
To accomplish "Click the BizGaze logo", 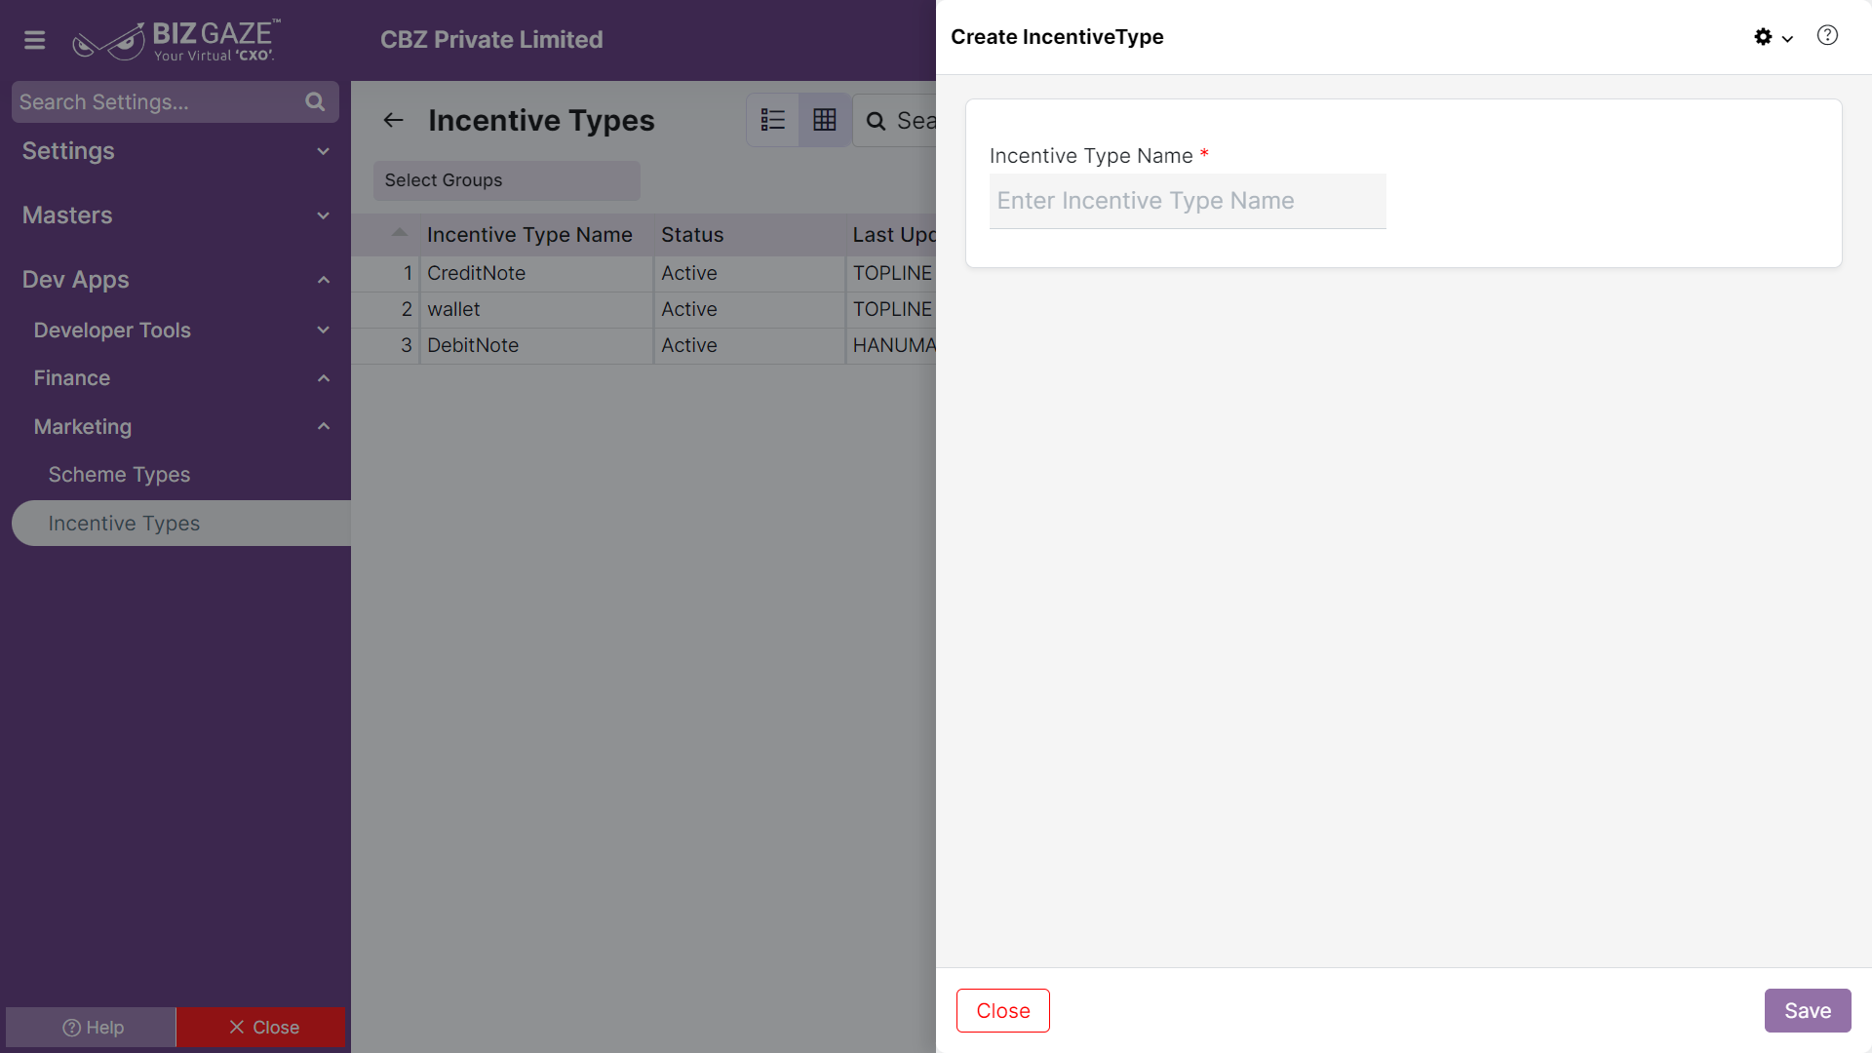I will click(x=176, y=40).
